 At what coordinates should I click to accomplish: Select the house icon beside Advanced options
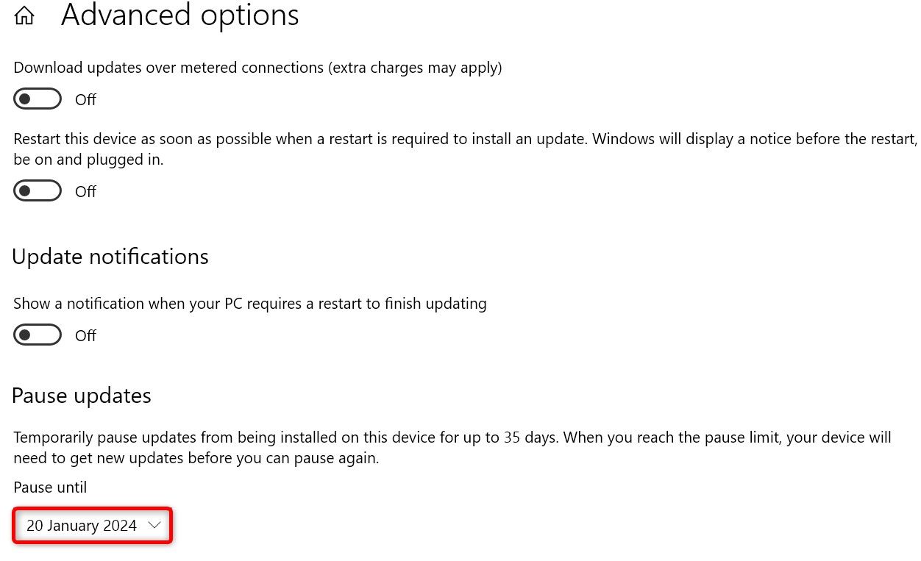(x=24, y=15)
